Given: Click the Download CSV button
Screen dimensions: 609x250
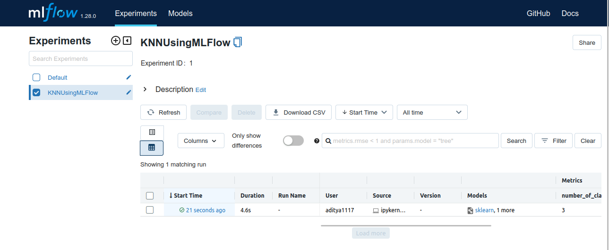Looking at the screenshot, I should pyautogui.click(x=299, y=112).
